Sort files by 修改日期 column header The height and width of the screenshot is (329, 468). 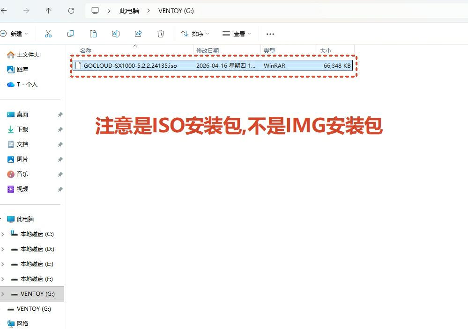pyautogui.click(x=208, y=50)
